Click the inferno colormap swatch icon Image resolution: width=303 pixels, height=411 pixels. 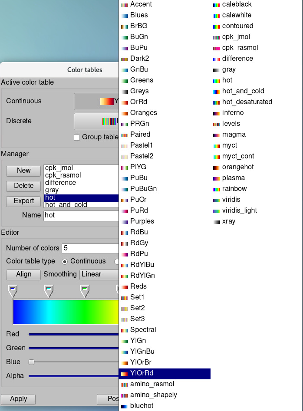pos(216,113)
